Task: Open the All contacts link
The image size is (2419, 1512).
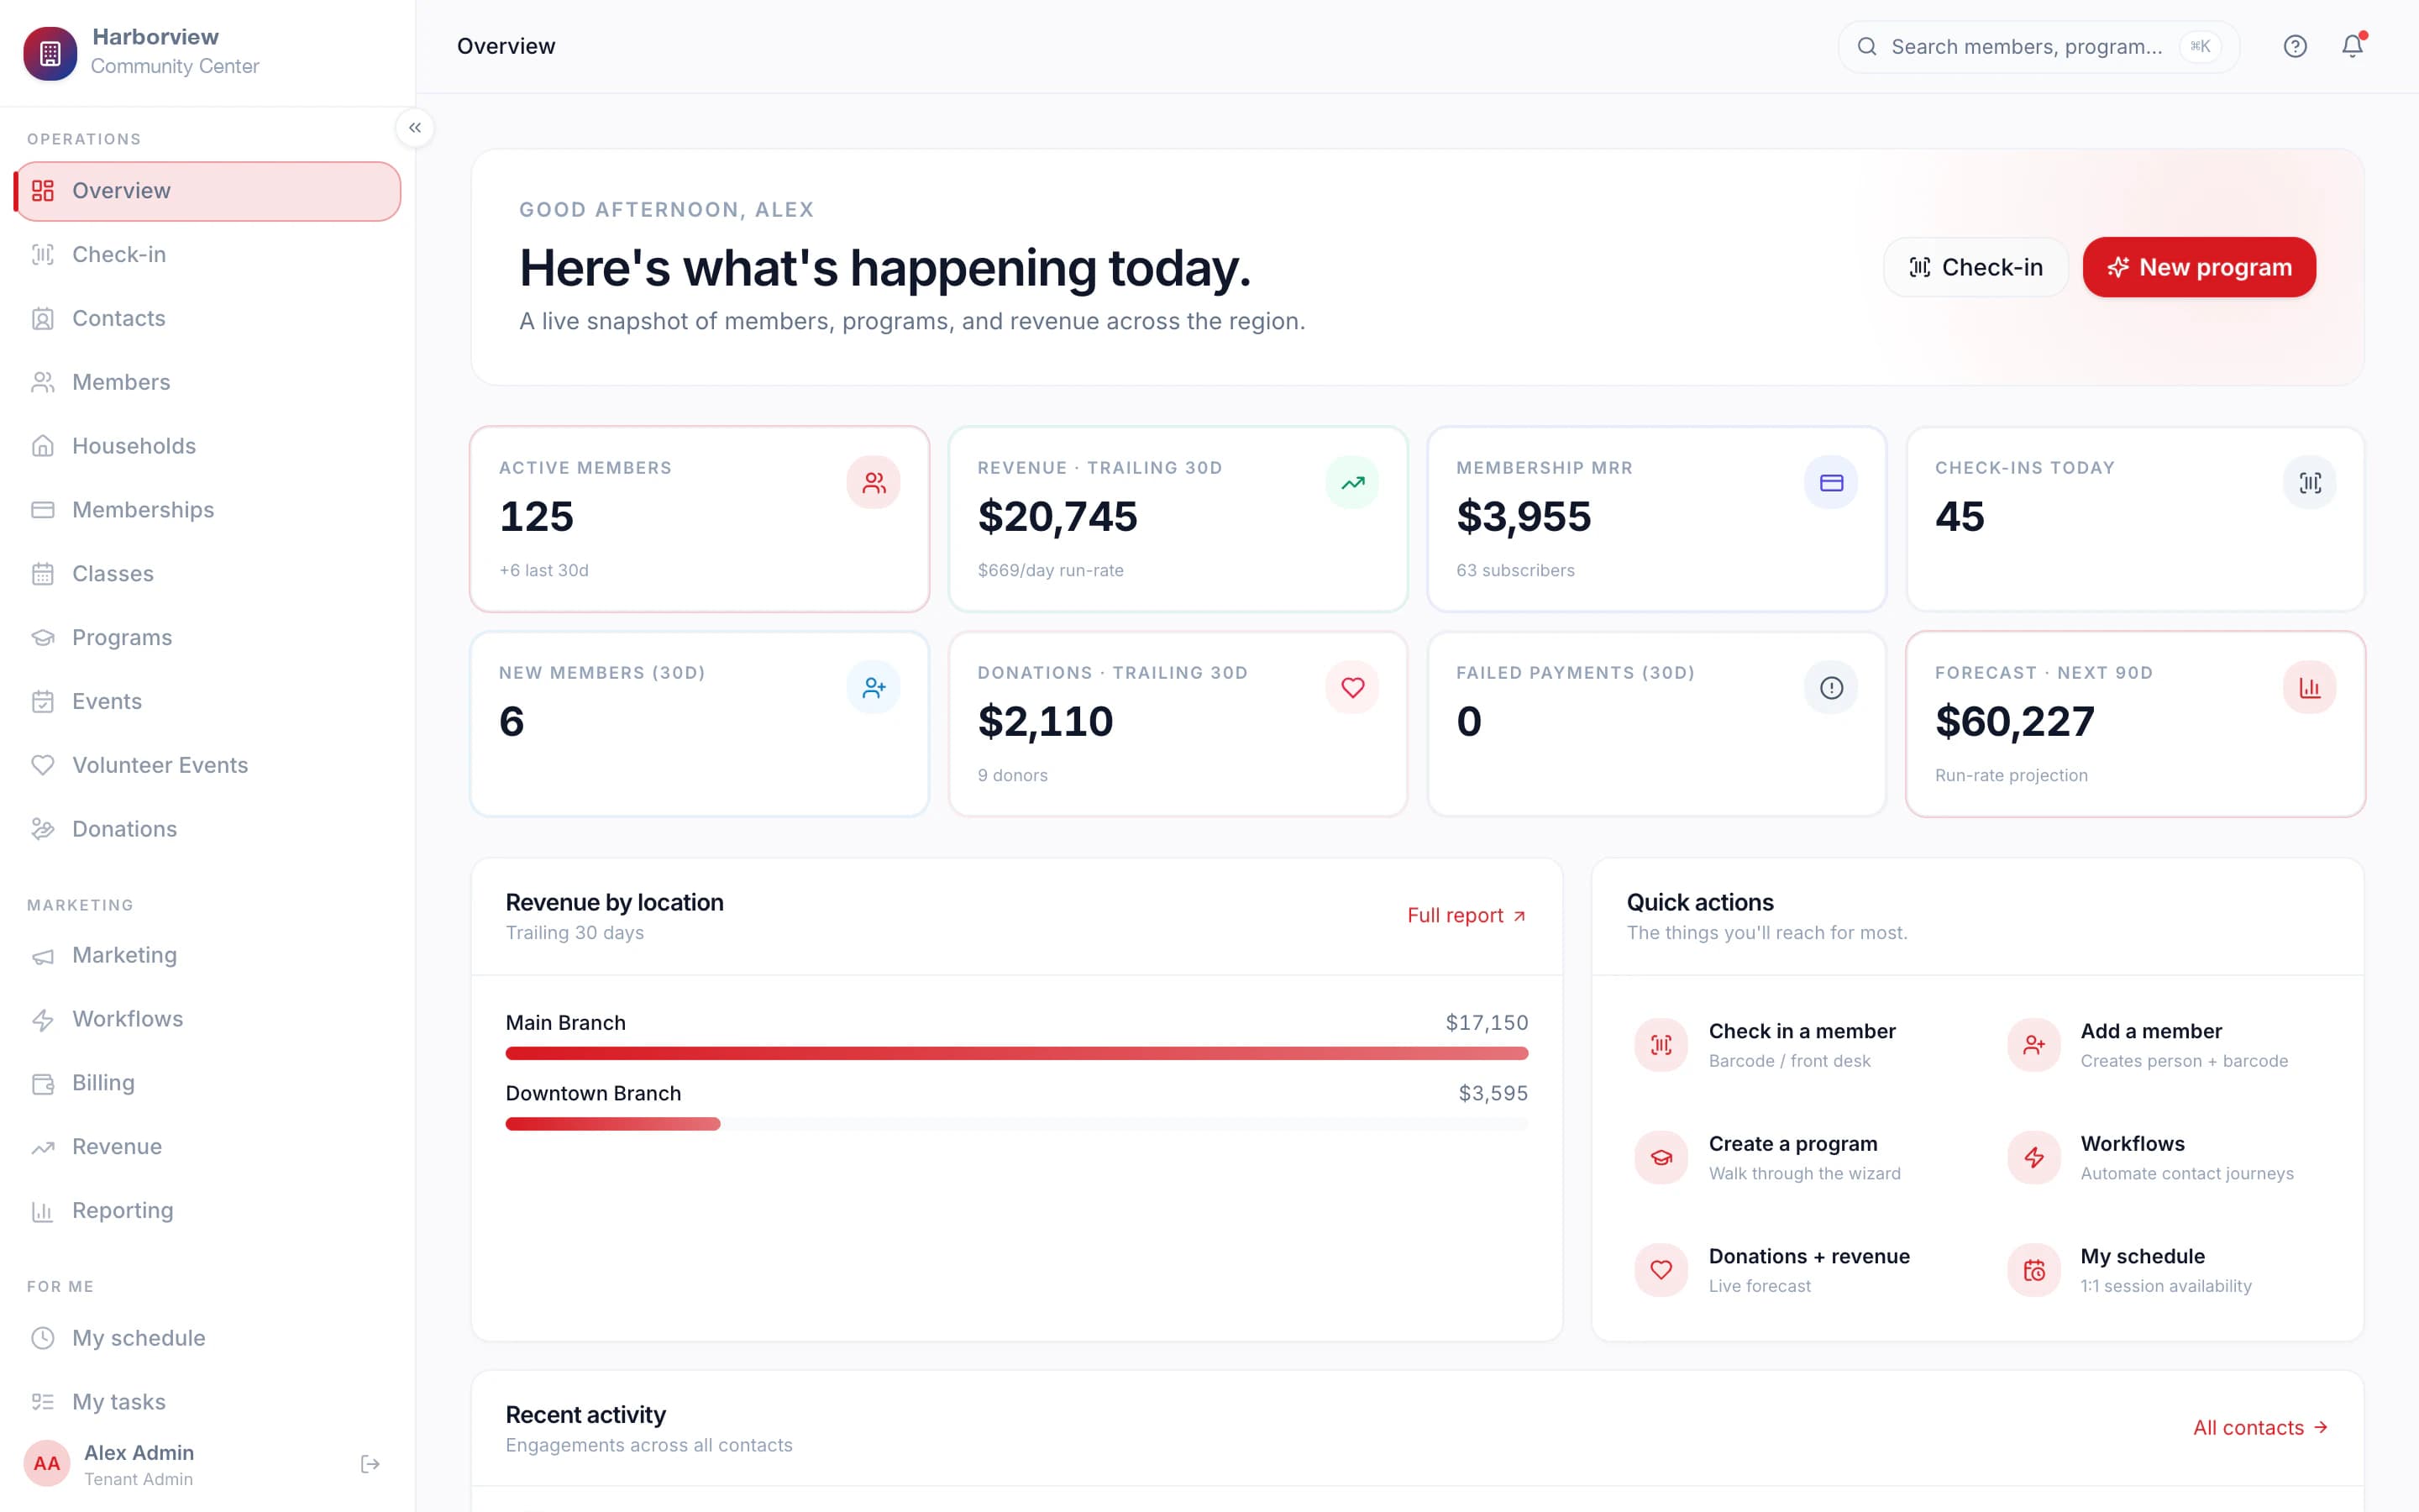Action: [x=2261, y=1428]
